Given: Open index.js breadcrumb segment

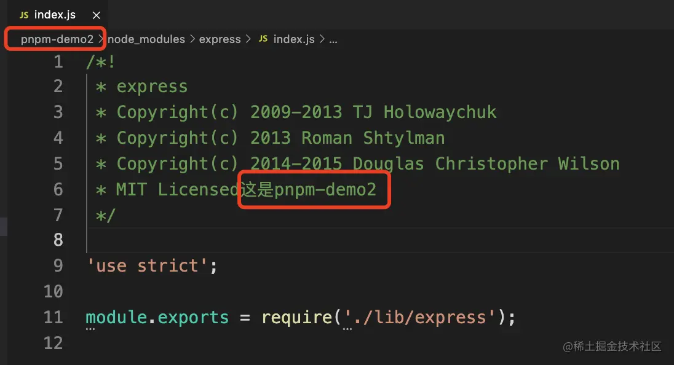Looking at the screenshot, I should pos(294,39).
